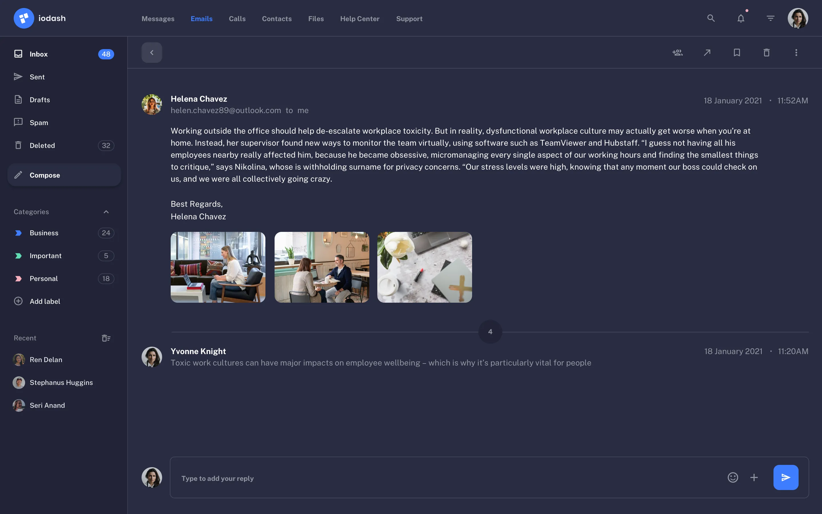This screenshot has height=514, width=822.
Task: Select the pink Personal category swatch
Action: tap(18, 278)
